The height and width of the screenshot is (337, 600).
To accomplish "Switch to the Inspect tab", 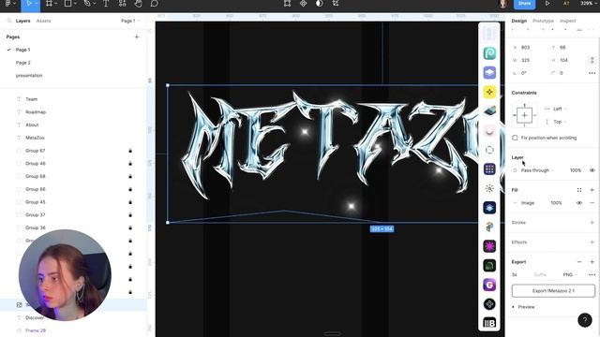I will point(567,21).
